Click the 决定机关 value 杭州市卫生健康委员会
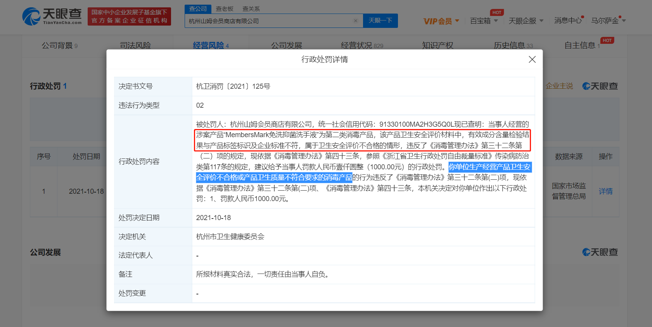 pyautogui.click(x=230, y=237)
